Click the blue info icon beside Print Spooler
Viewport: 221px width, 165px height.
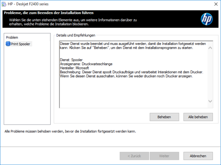(8, 44)
